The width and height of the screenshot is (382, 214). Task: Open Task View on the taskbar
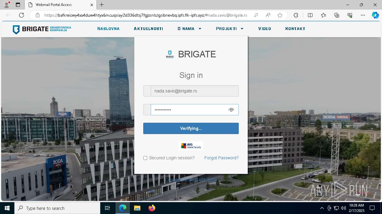point(107,208)
